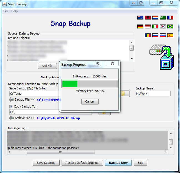Screen dimensions: 180x173
Task: Select the French flag language
Action: point(170,18)
